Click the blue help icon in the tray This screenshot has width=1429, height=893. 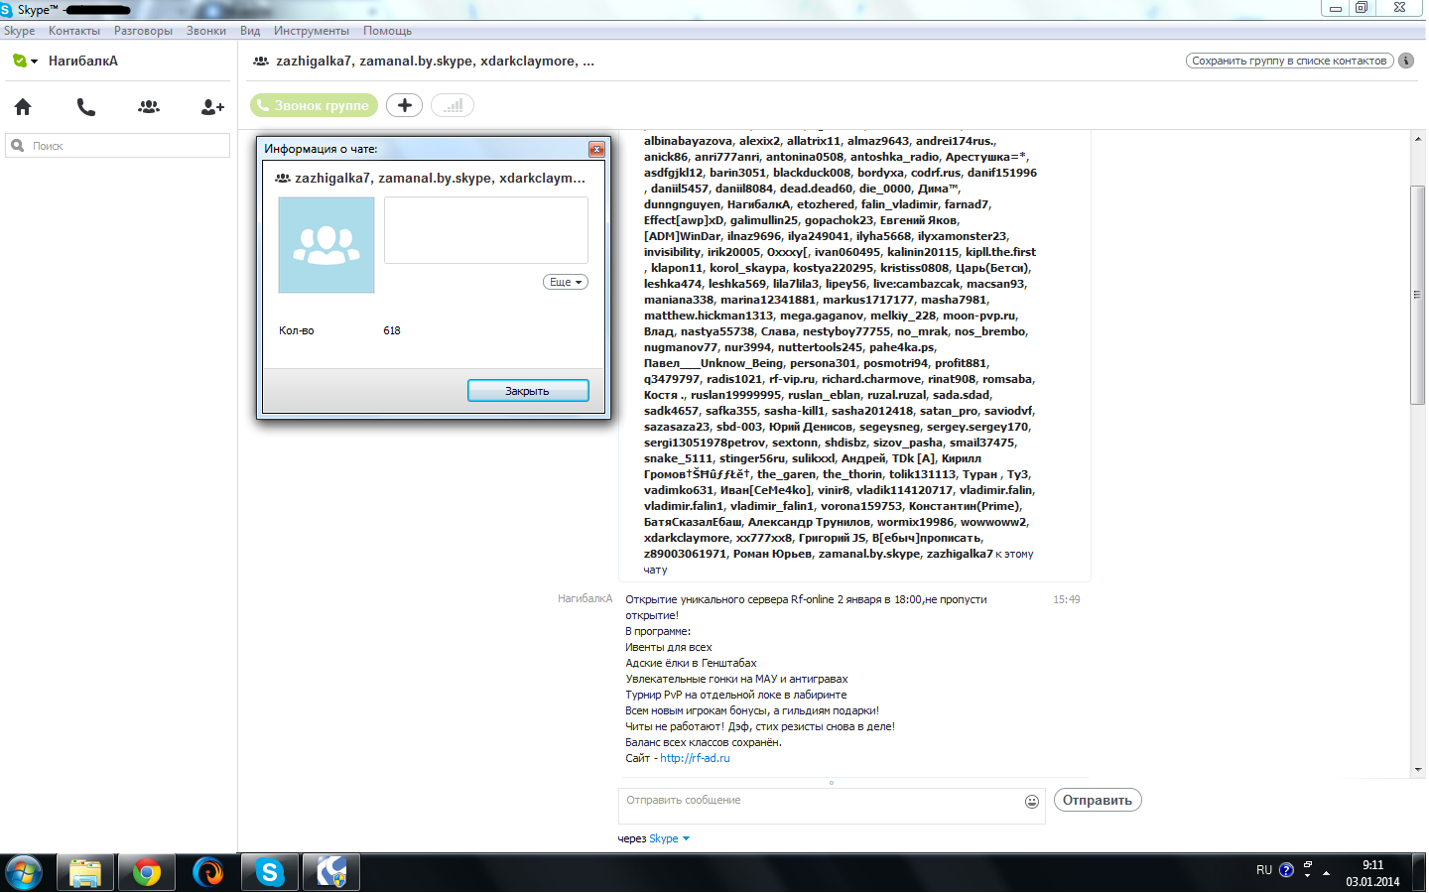click(x=1286, y=870)
